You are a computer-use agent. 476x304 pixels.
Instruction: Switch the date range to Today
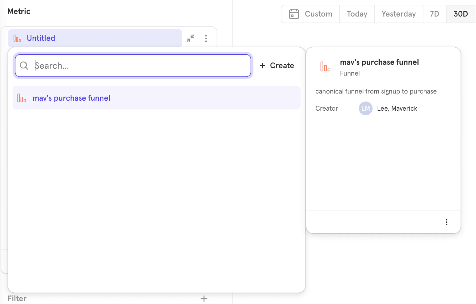tap(357, 14)
